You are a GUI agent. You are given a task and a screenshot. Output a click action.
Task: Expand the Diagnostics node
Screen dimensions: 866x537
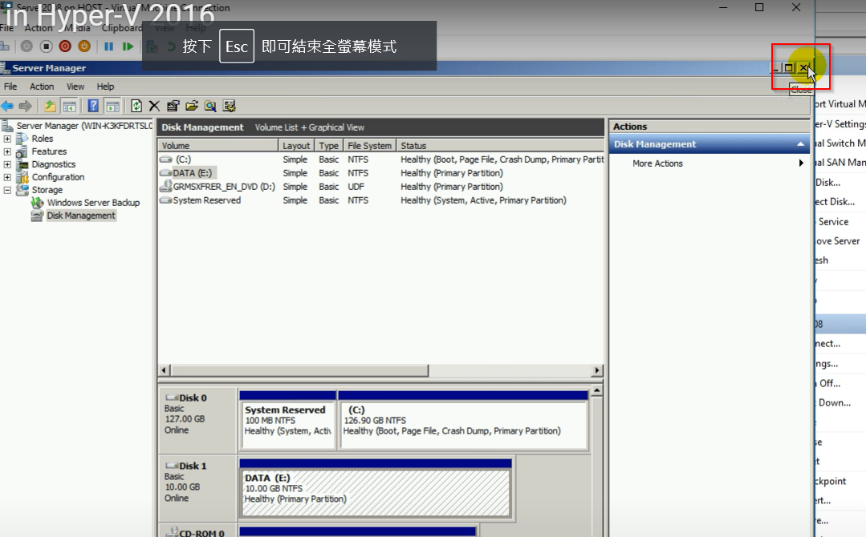pos(7,164)
